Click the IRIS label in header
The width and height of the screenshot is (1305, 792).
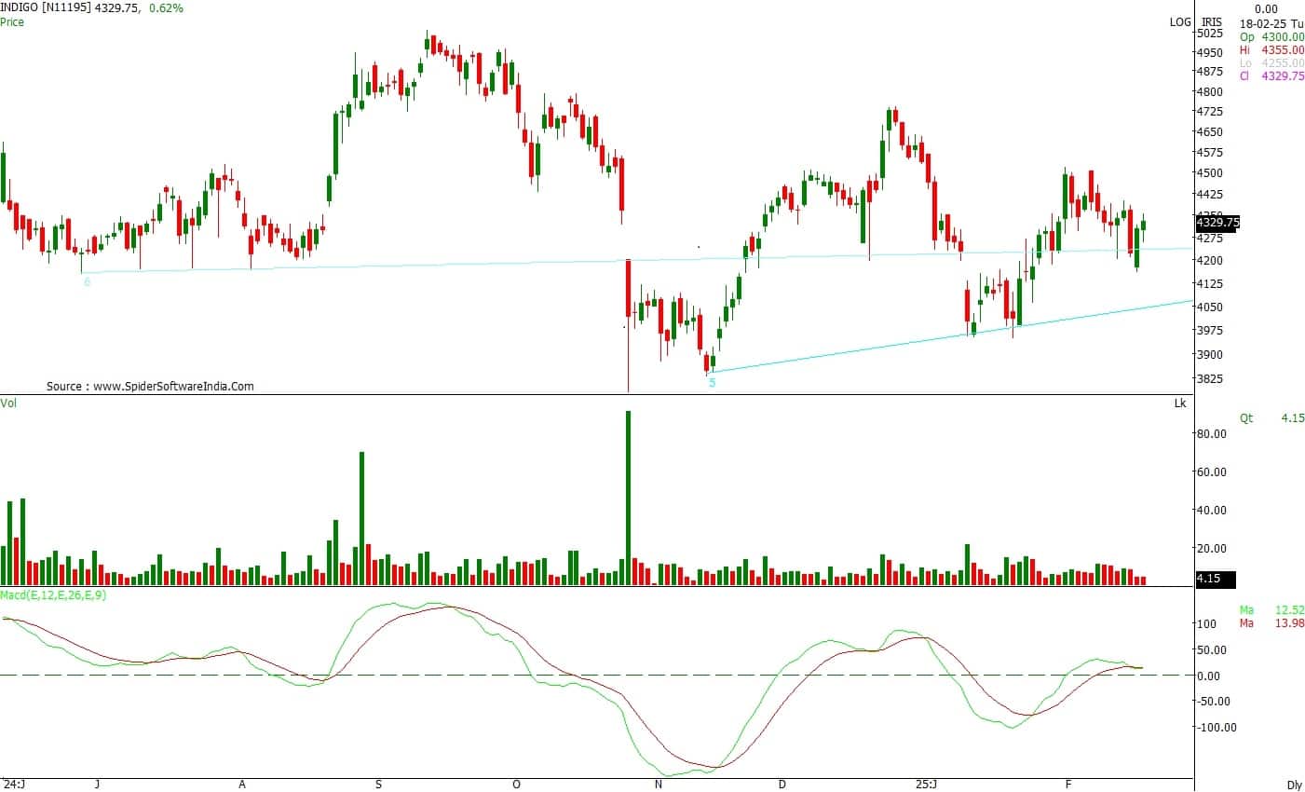[x=1211, y=21]
